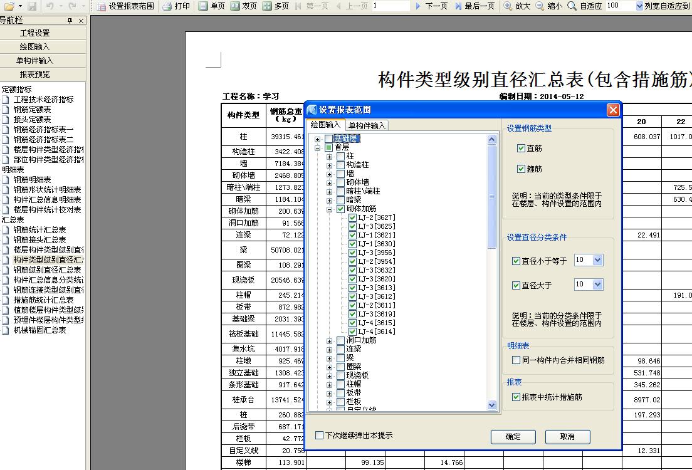The image size is (692, 470).
Task: Open 钢筋形状统计明细表 report
Action: pos(47,189)
